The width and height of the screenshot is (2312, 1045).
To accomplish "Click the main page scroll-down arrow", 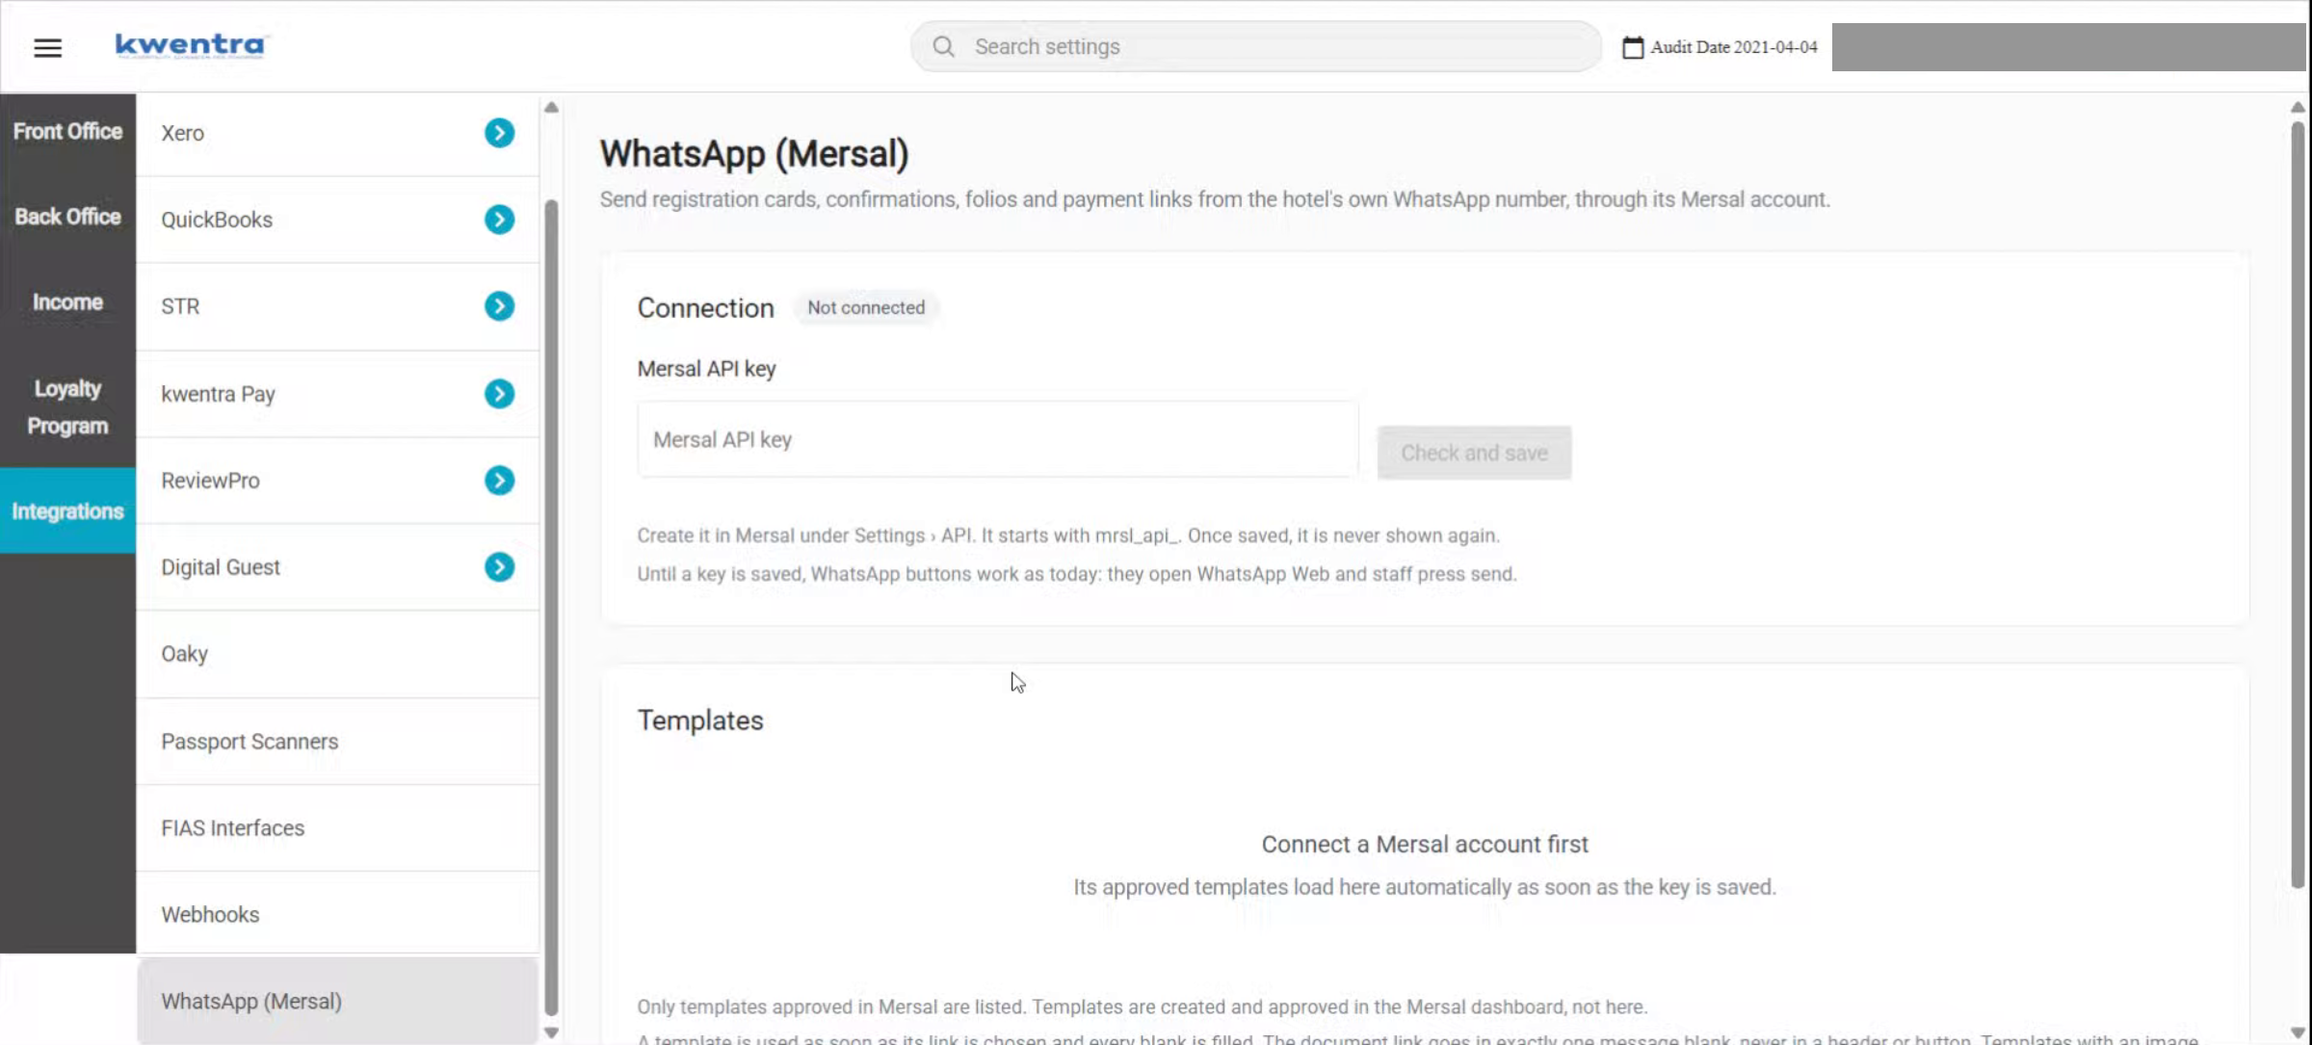I will [2298, 1032].
